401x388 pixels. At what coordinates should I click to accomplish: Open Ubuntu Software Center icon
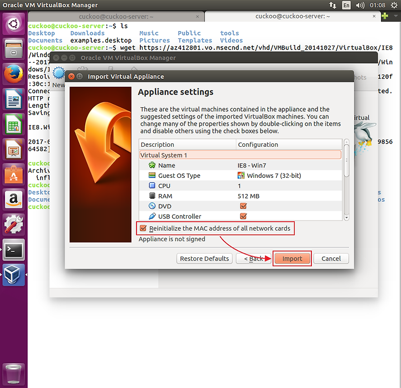13,175
